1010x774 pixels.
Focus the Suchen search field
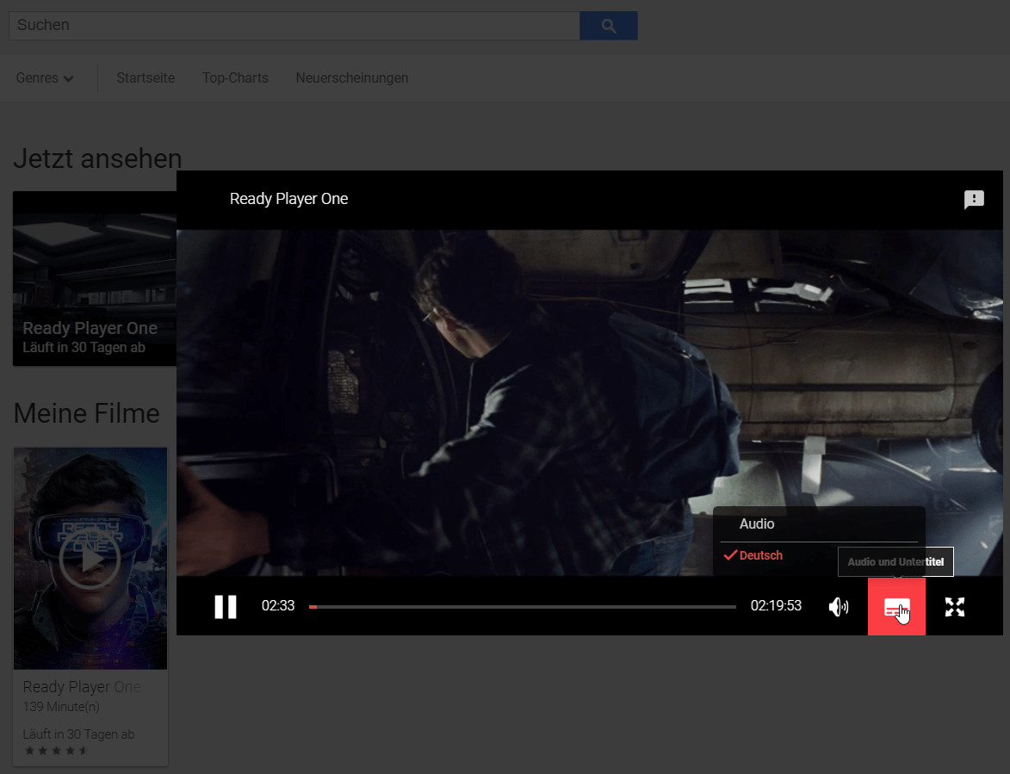pos(294,26)
